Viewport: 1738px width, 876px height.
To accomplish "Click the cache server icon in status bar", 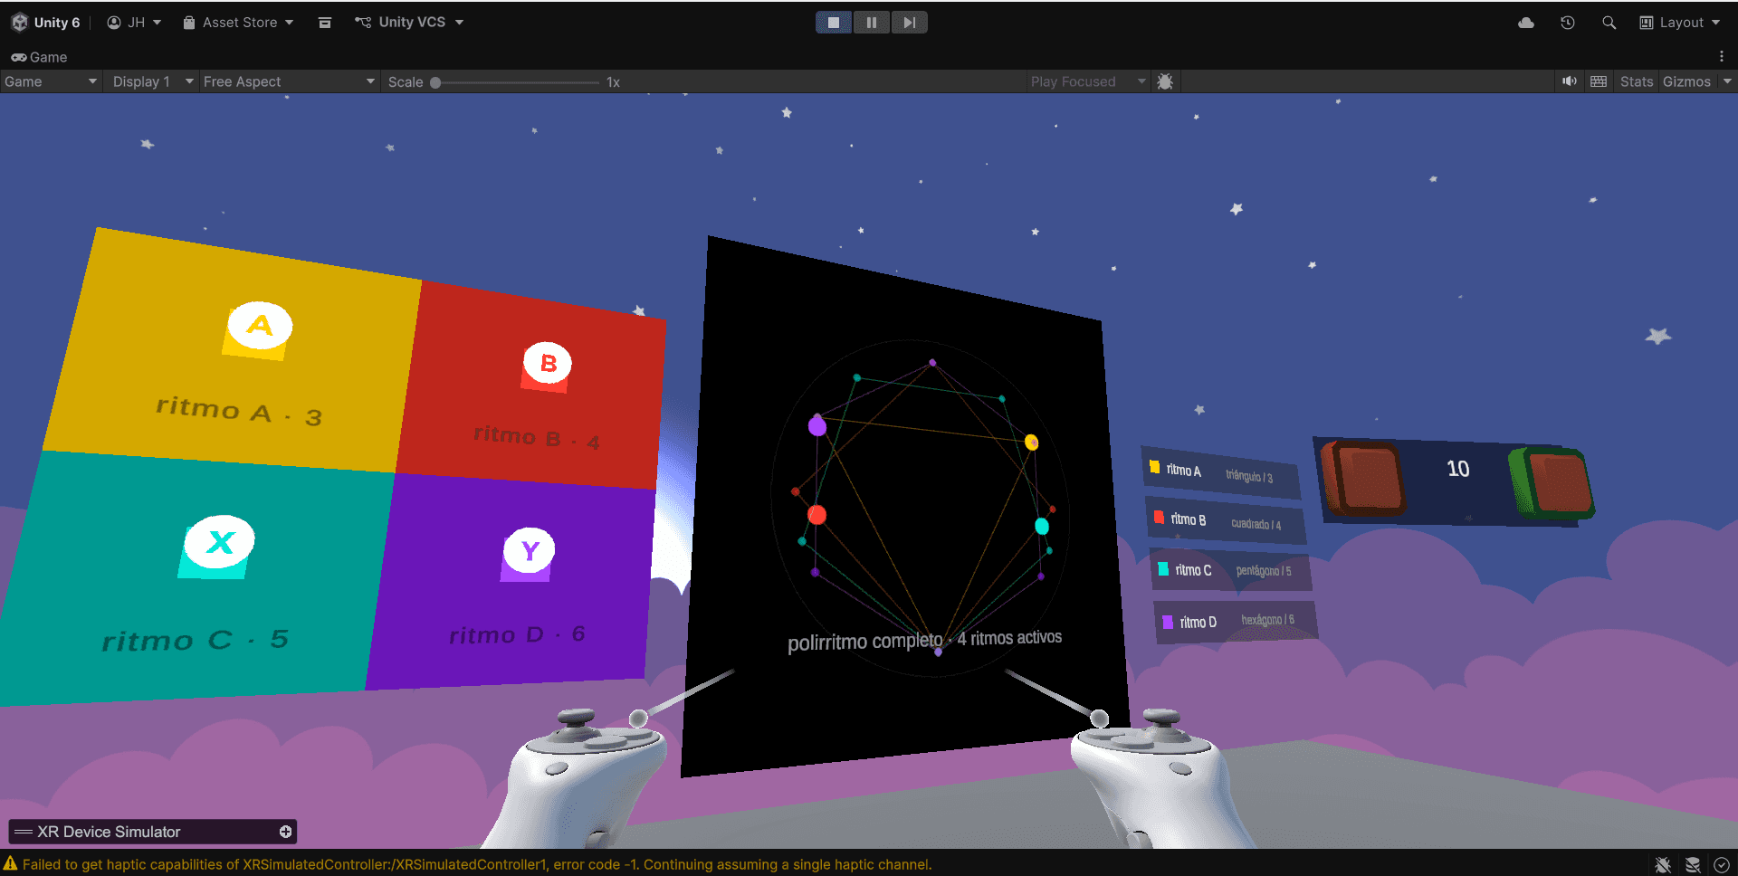I will pyautogui.click(x=1694, y=865).
